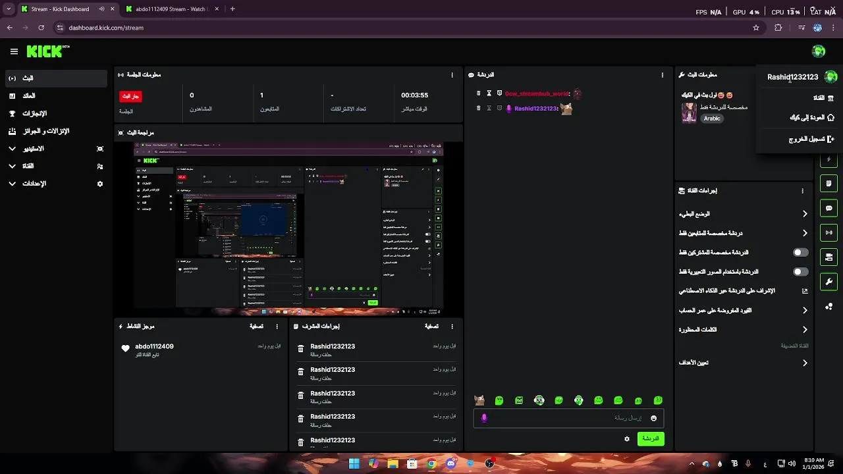Viewport: 843px width, 474px height.
Task: Select البث item in sidebar
Action: [55, 78]
